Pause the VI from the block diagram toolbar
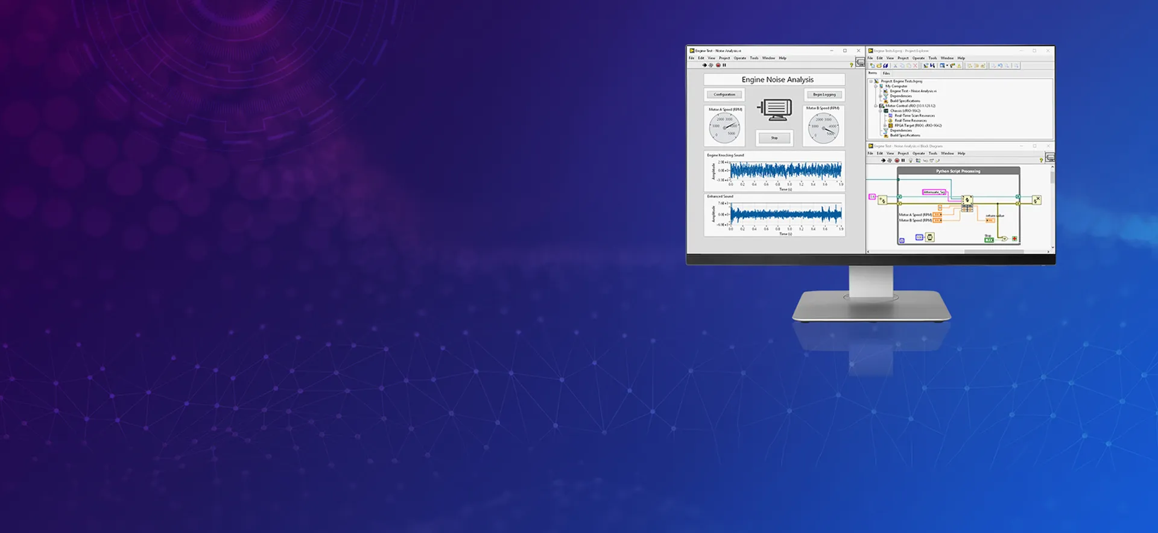 (x=903, y=161)
